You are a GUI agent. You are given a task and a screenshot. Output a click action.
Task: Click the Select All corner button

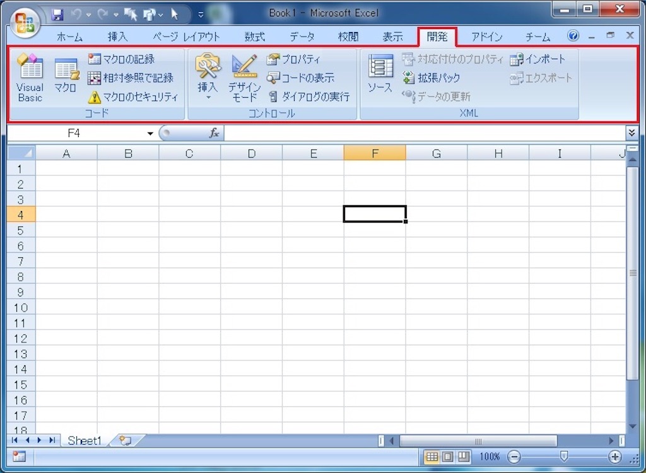pyautogui.click(x=21, y=153)
